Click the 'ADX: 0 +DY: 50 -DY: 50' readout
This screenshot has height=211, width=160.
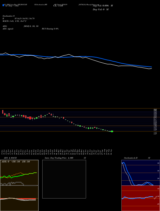15,162
